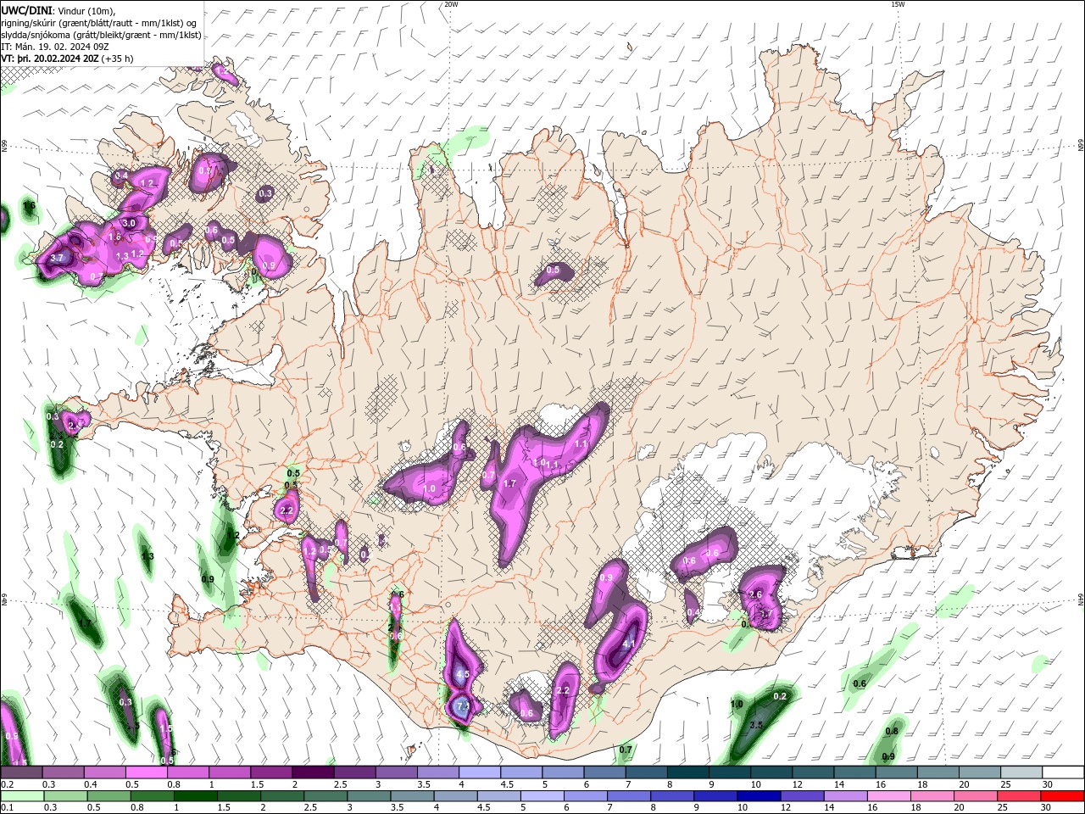Pick the purple rain swatch 12 to 14
Screen dimensions: 1085x814
pyautogui.click(x=802, y=796)
